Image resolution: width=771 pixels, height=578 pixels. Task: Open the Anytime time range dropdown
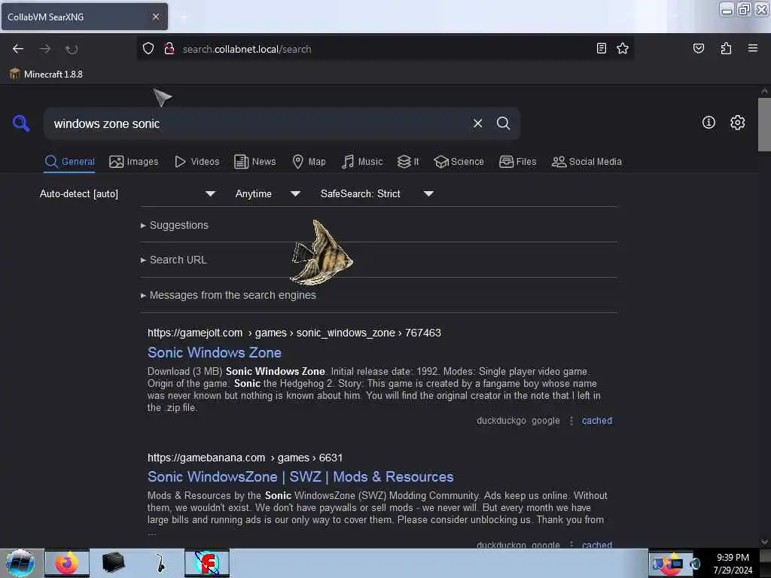[x=267, y=193]
